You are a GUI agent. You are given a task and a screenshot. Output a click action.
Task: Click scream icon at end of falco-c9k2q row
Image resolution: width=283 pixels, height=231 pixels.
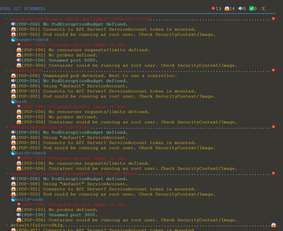273,225
